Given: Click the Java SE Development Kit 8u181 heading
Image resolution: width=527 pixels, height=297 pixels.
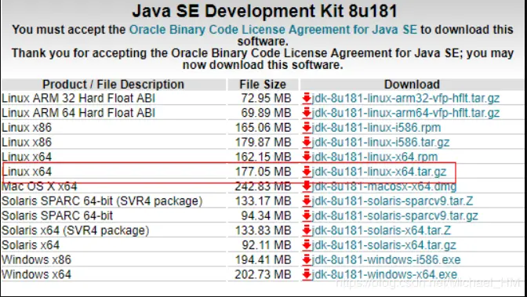Looking at the screenshot, I should point(264,11).
